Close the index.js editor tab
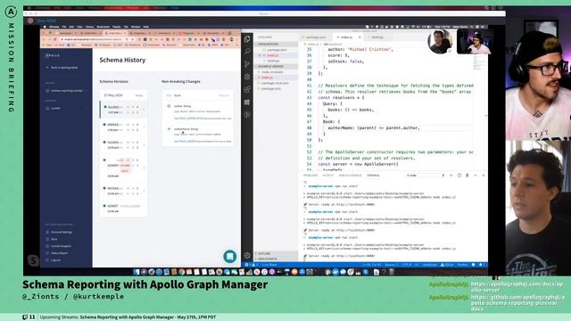Screen dimensions: 571x321 [360, 37]
